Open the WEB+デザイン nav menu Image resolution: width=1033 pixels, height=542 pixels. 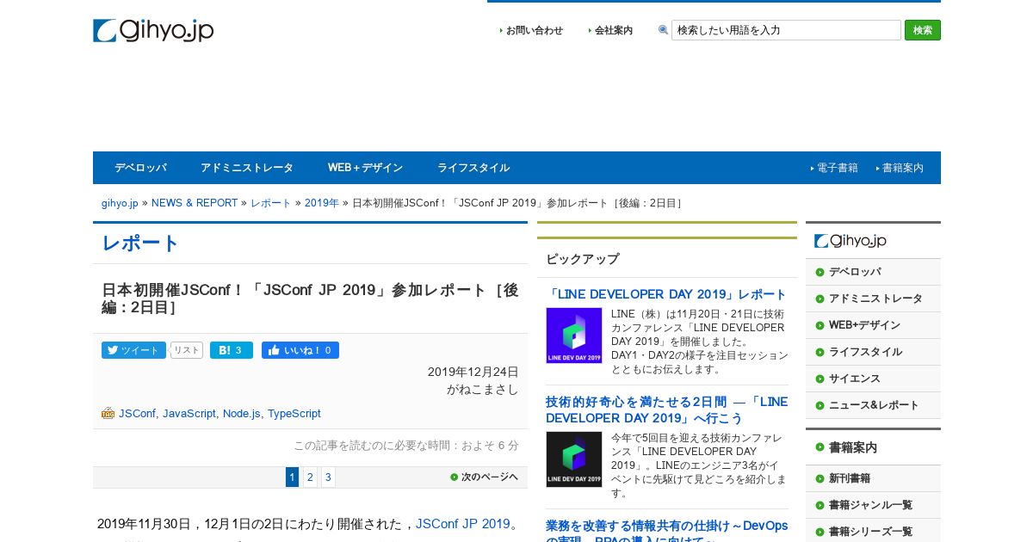(365, 168)
